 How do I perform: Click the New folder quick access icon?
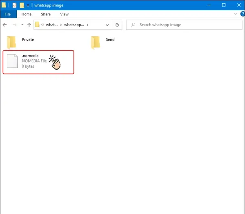[x=22, y=5]
